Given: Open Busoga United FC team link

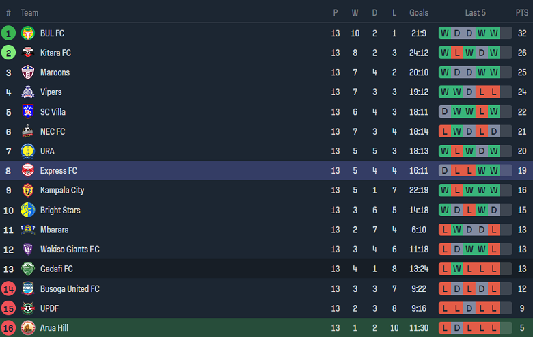Looking at the screenshot, I should pyautogui.click(x=69, y=289).
